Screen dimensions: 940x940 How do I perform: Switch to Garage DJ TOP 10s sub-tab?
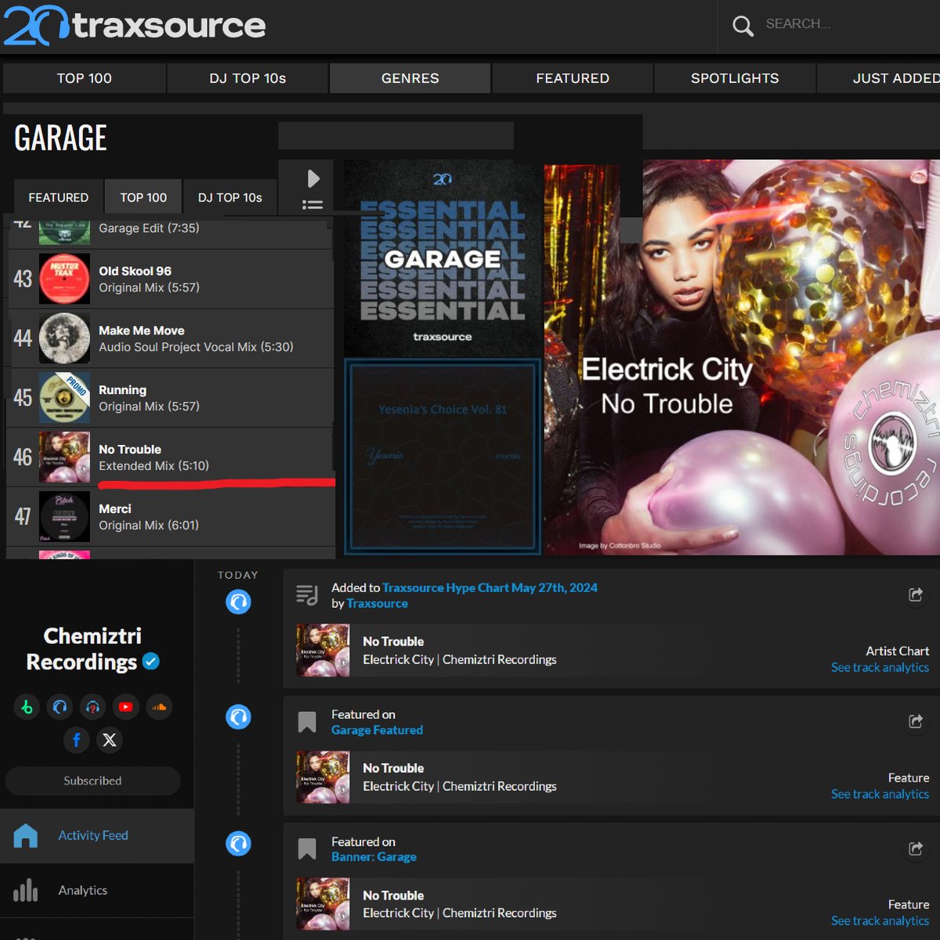[x=230, y=197]
